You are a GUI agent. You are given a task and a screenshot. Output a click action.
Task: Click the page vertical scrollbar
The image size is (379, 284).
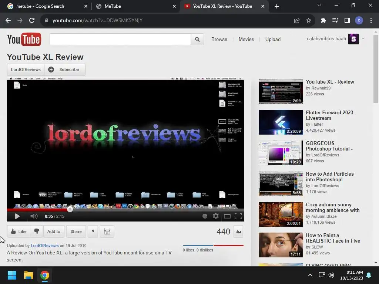(x=376, y=69)
